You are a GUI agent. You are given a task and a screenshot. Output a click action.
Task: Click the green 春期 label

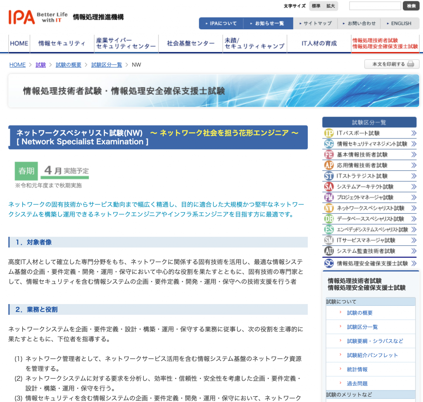tap(26, 171)
